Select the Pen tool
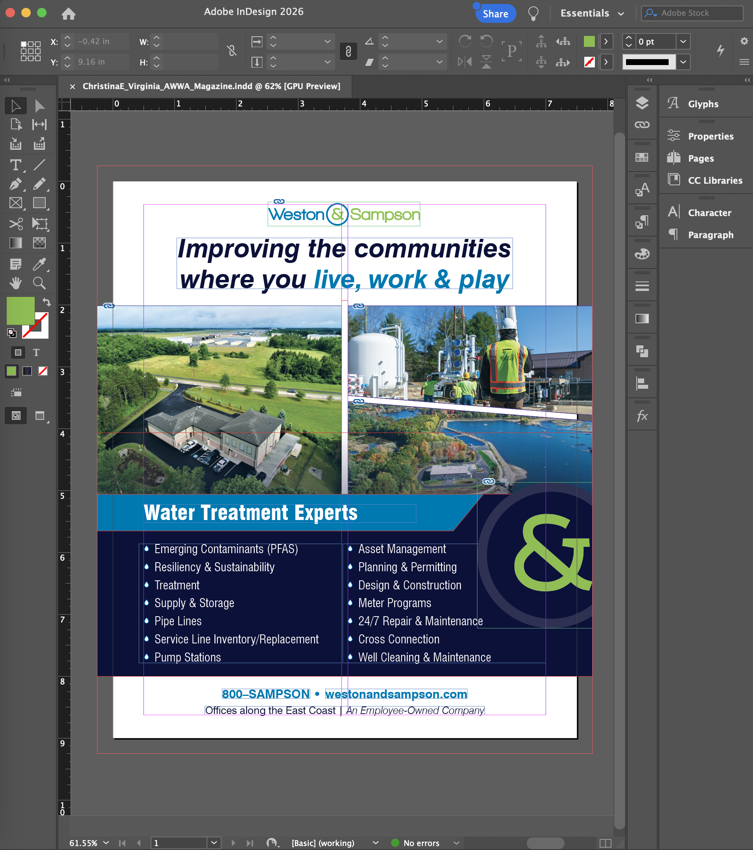 pyautogui.click(x=16, y=184)
